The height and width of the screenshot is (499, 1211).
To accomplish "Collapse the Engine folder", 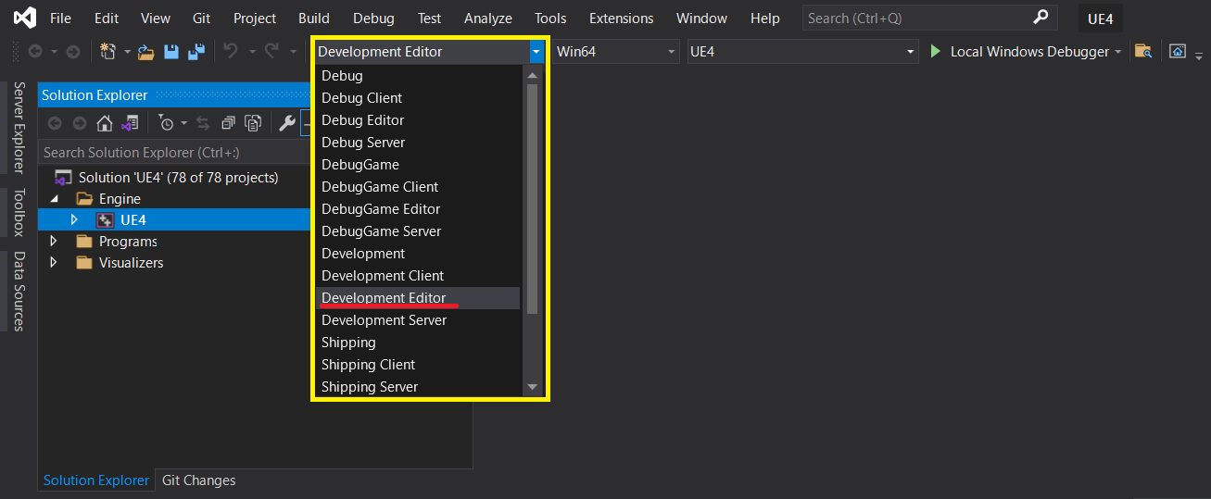I will [53, 199].
